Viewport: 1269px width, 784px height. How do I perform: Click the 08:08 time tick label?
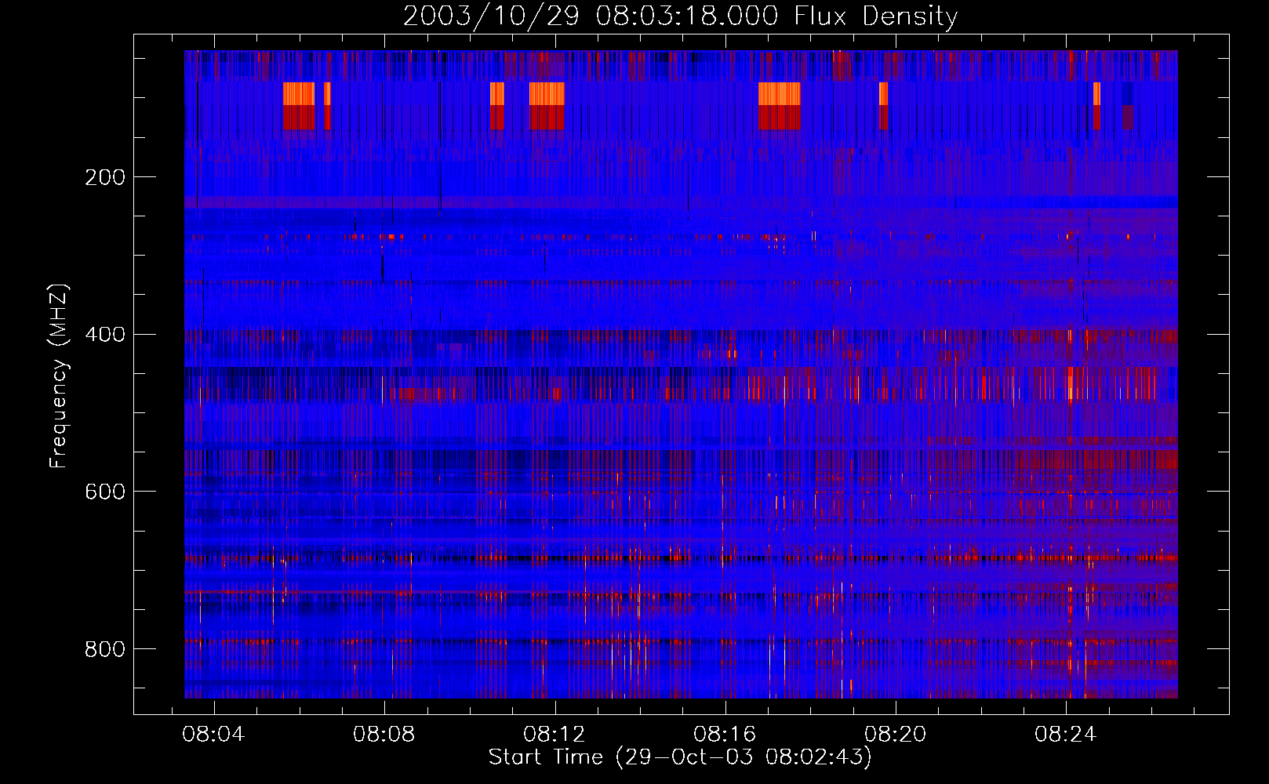(384, 735)
